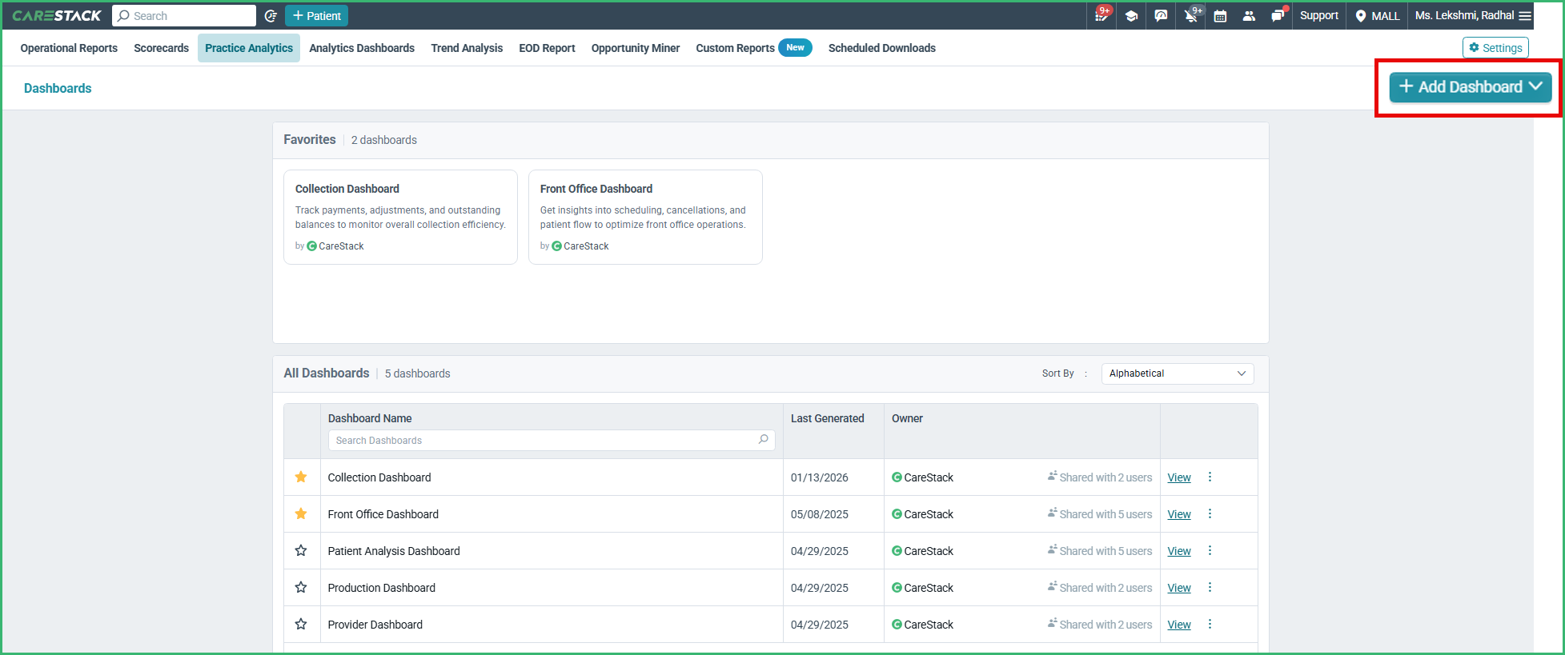Click the Patient Analysis Dashboard name

pos(394,551)
